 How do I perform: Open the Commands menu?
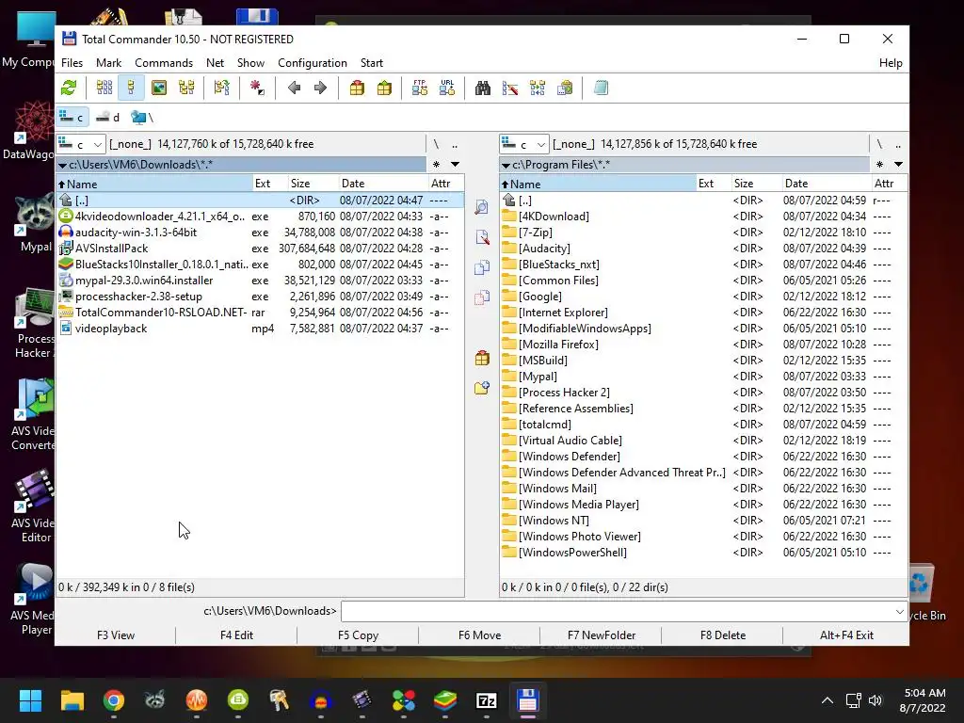164,63
